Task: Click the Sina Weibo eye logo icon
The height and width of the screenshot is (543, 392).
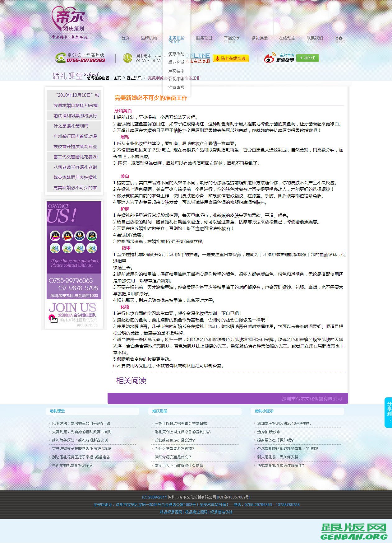Action: click(269, 58)
